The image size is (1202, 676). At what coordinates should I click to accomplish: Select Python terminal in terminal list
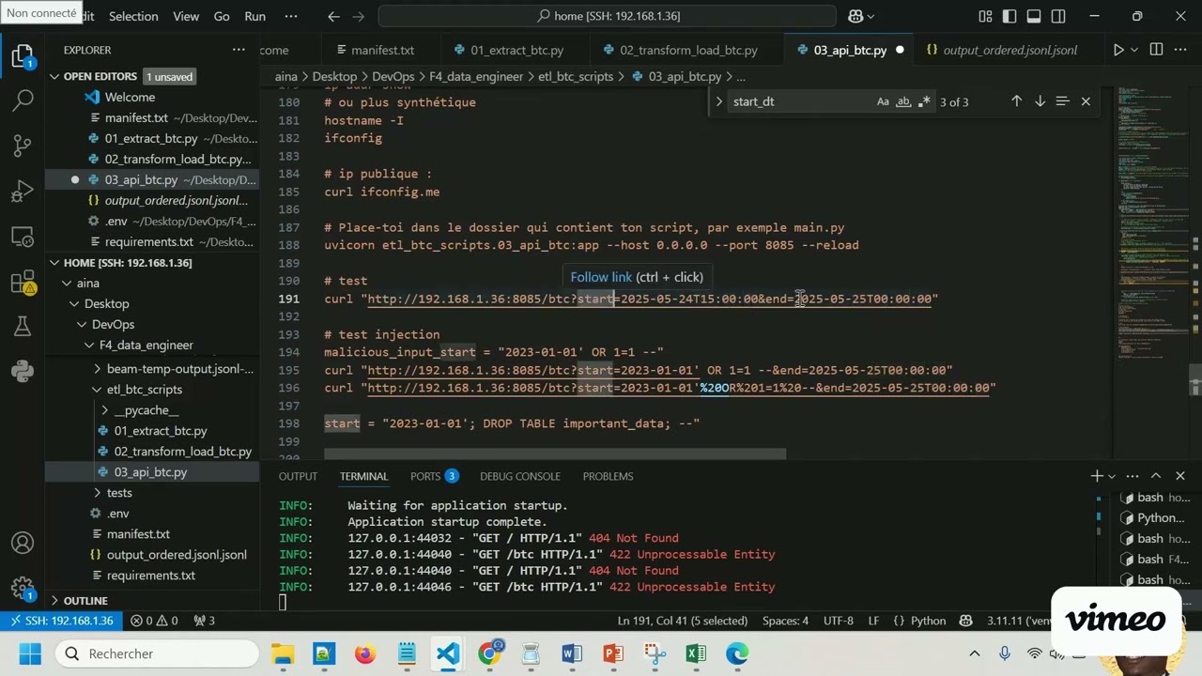click(1154, 518)
